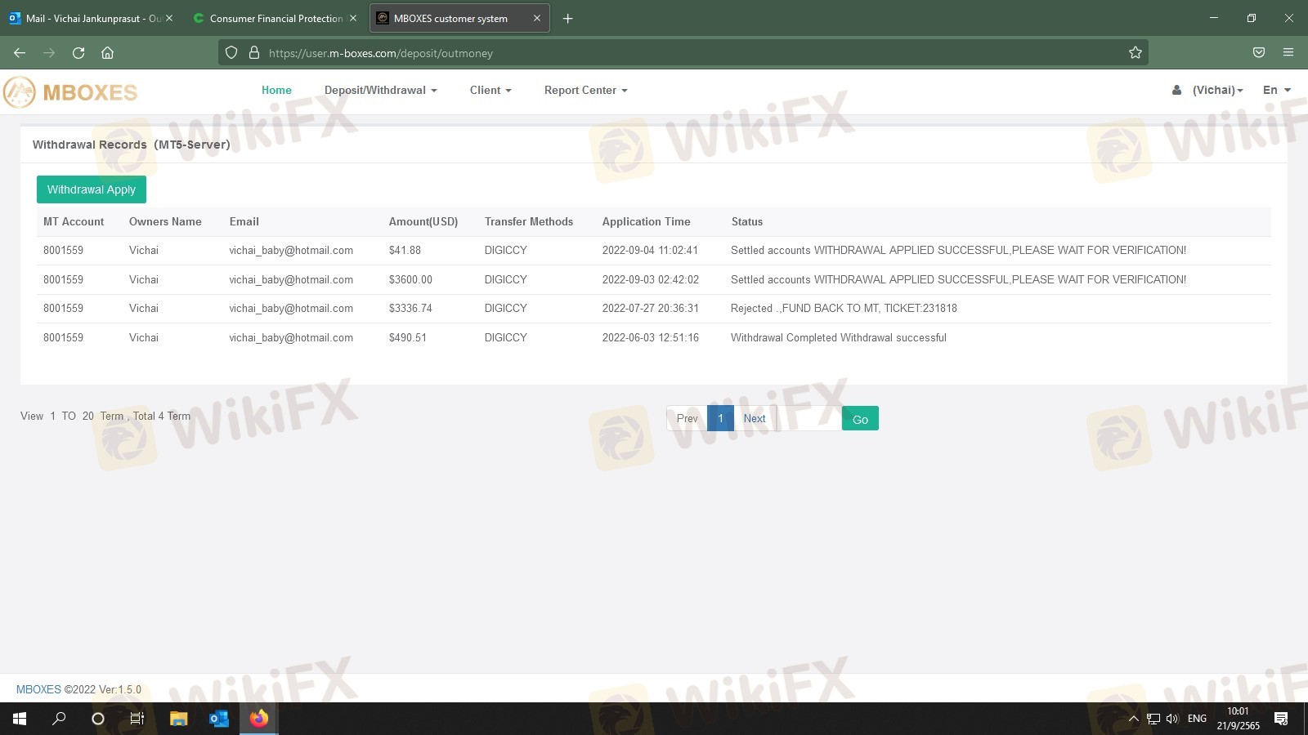Select the Home menu item
The width and height of the screenshot is (1308, 735).
click(276, 91)
